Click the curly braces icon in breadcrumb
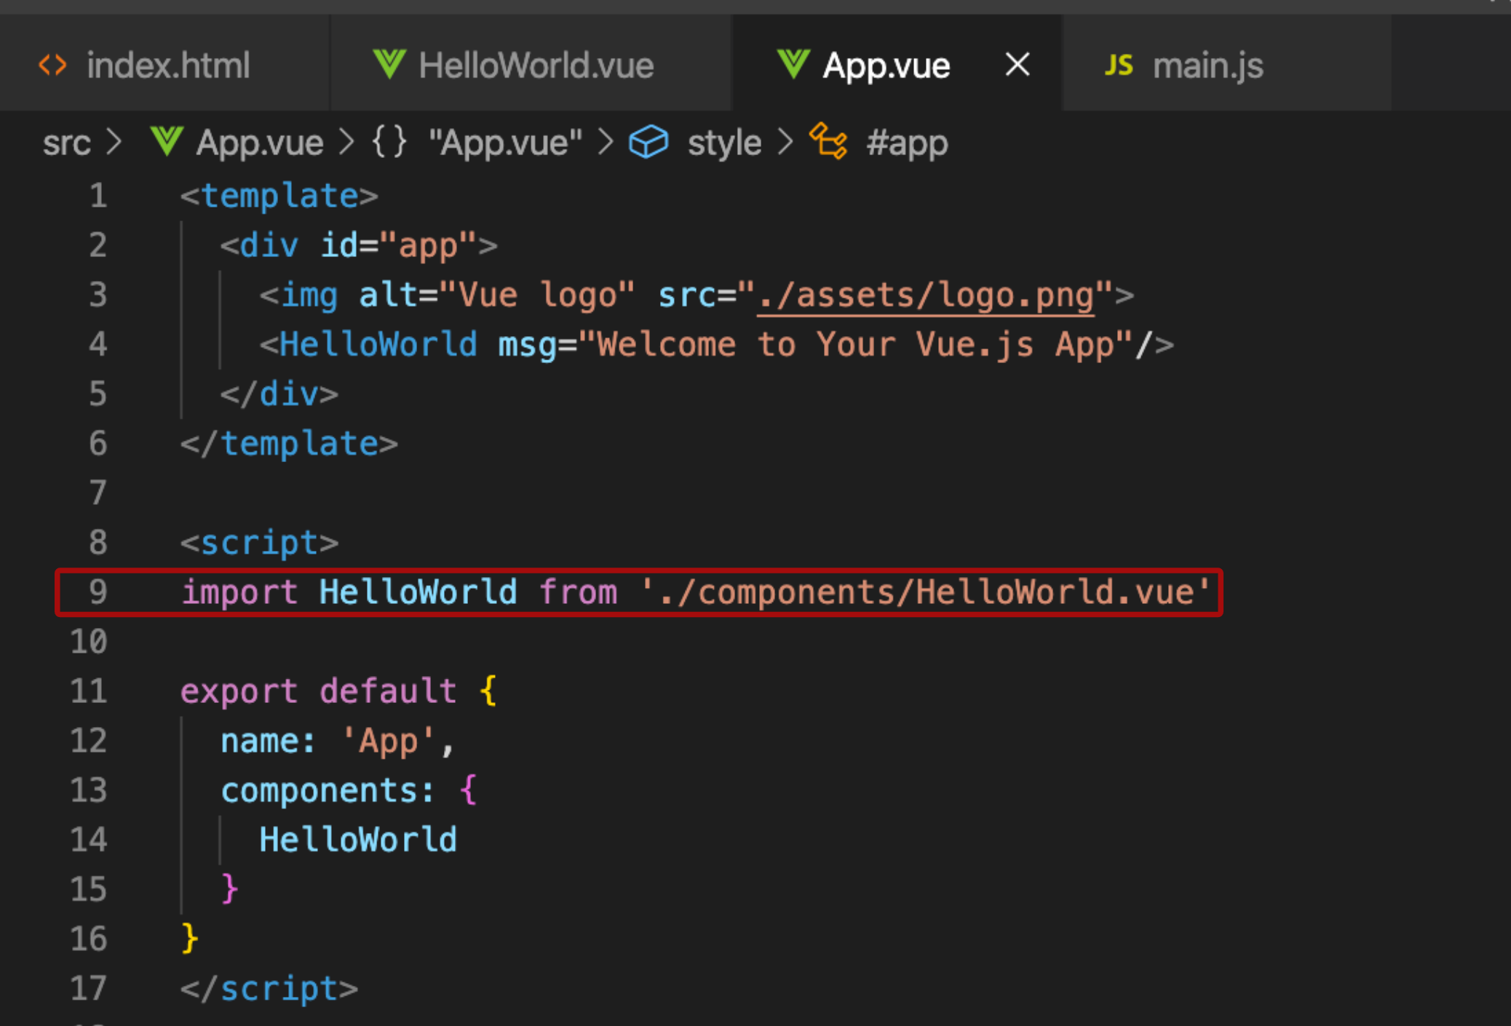 (x=389, y=142)
